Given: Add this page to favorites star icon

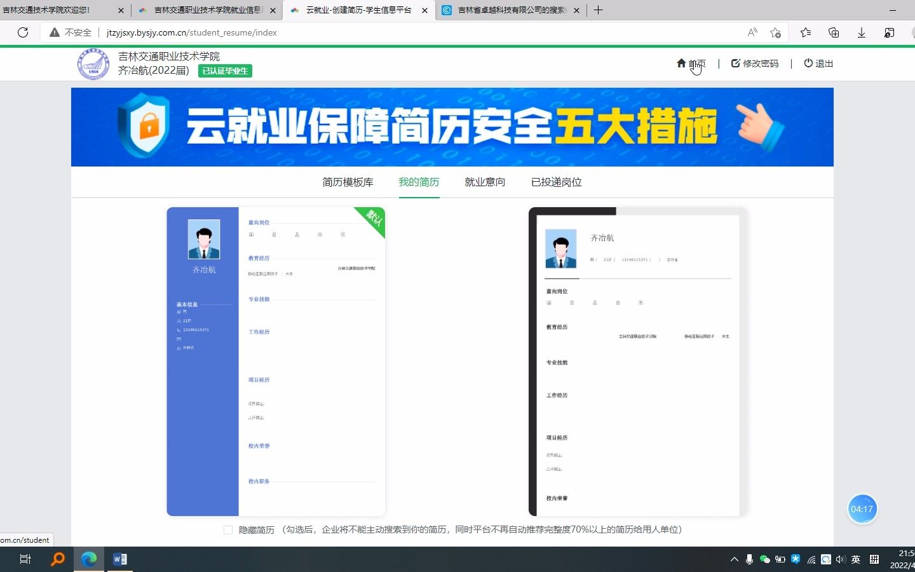Looking at the screenshot, I should 775,32.
